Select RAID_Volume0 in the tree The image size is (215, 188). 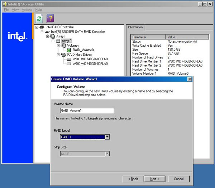coord(83,50)
